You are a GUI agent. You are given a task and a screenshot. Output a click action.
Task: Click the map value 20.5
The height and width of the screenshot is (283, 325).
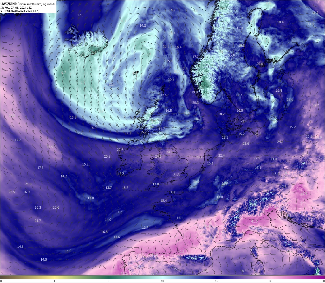click(240, 110)
